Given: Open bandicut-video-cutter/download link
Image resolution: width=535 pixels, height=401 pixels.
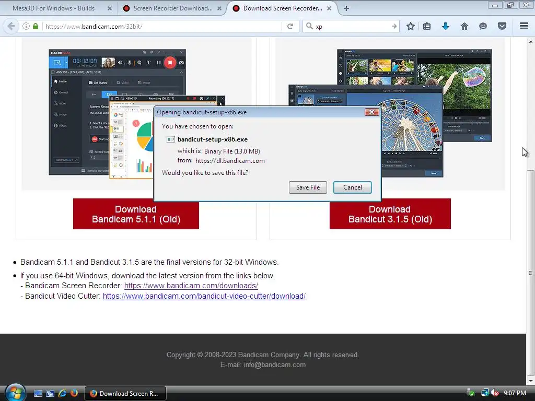Looking at the screenshot, I should coord(204,296).
